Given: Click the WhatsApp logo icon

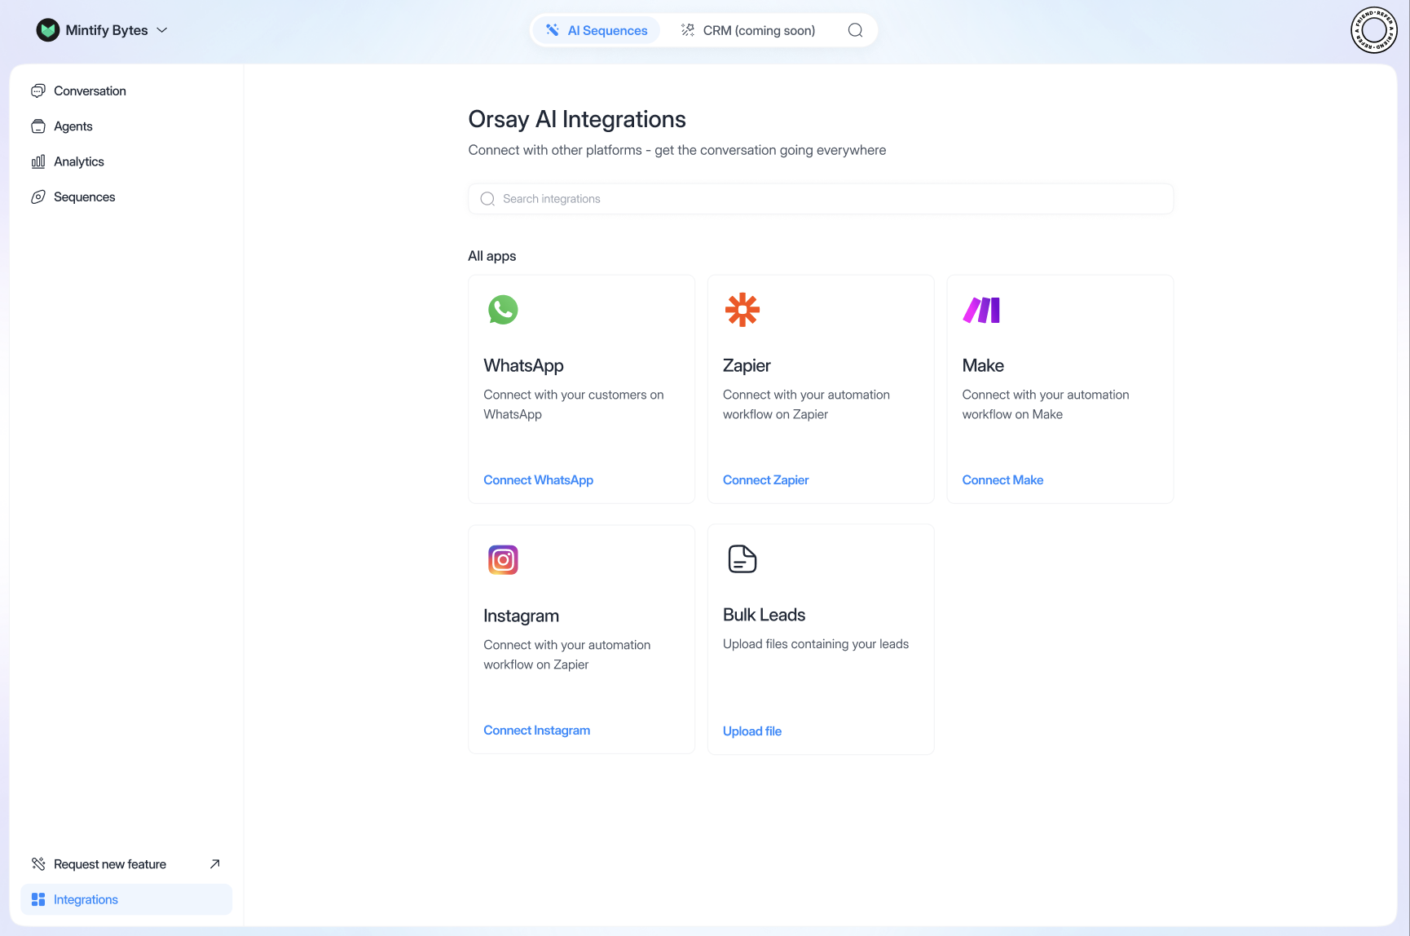Looking at the screenshot, I should pos(503,310).
